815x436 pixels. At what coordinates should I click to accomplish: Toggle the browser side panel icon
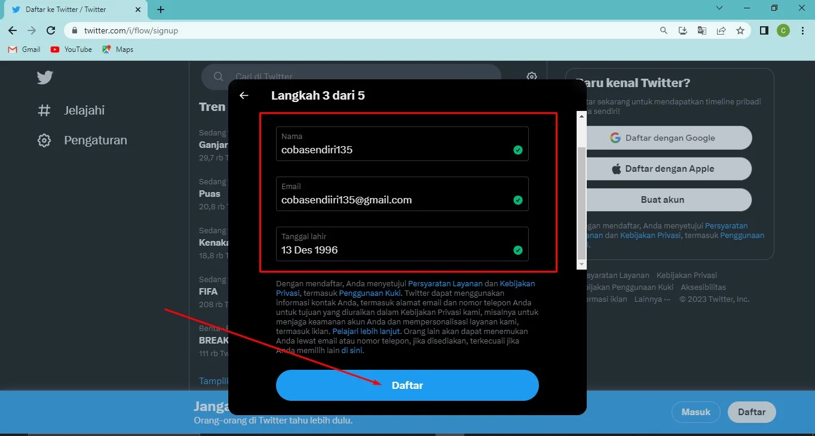[764, 30]
